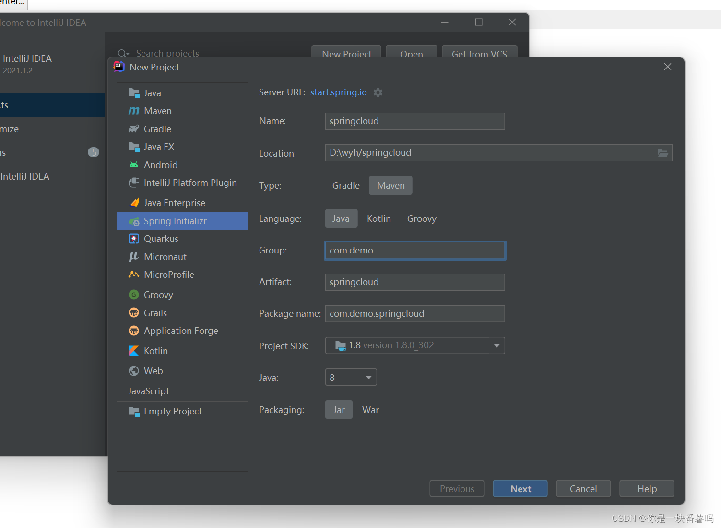This screenshot has width=721, height=528.
Task: Click the Java Enterprise flame icon
Action: tap(134, 203)
